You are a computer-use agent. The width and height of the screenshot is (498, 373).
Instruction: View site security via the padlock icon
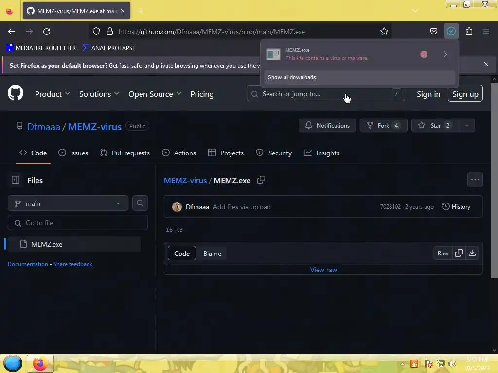(110, 32)
